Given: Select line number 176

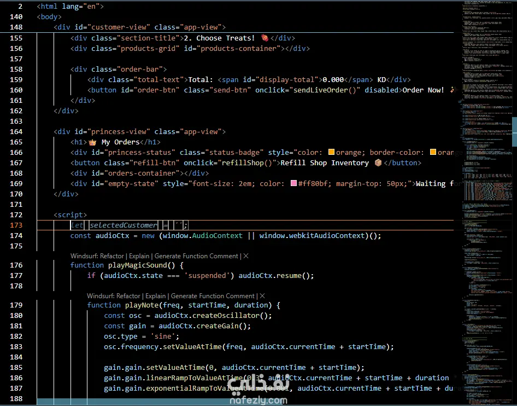Looking at the screenshot, I should click(x=16, y=265).
